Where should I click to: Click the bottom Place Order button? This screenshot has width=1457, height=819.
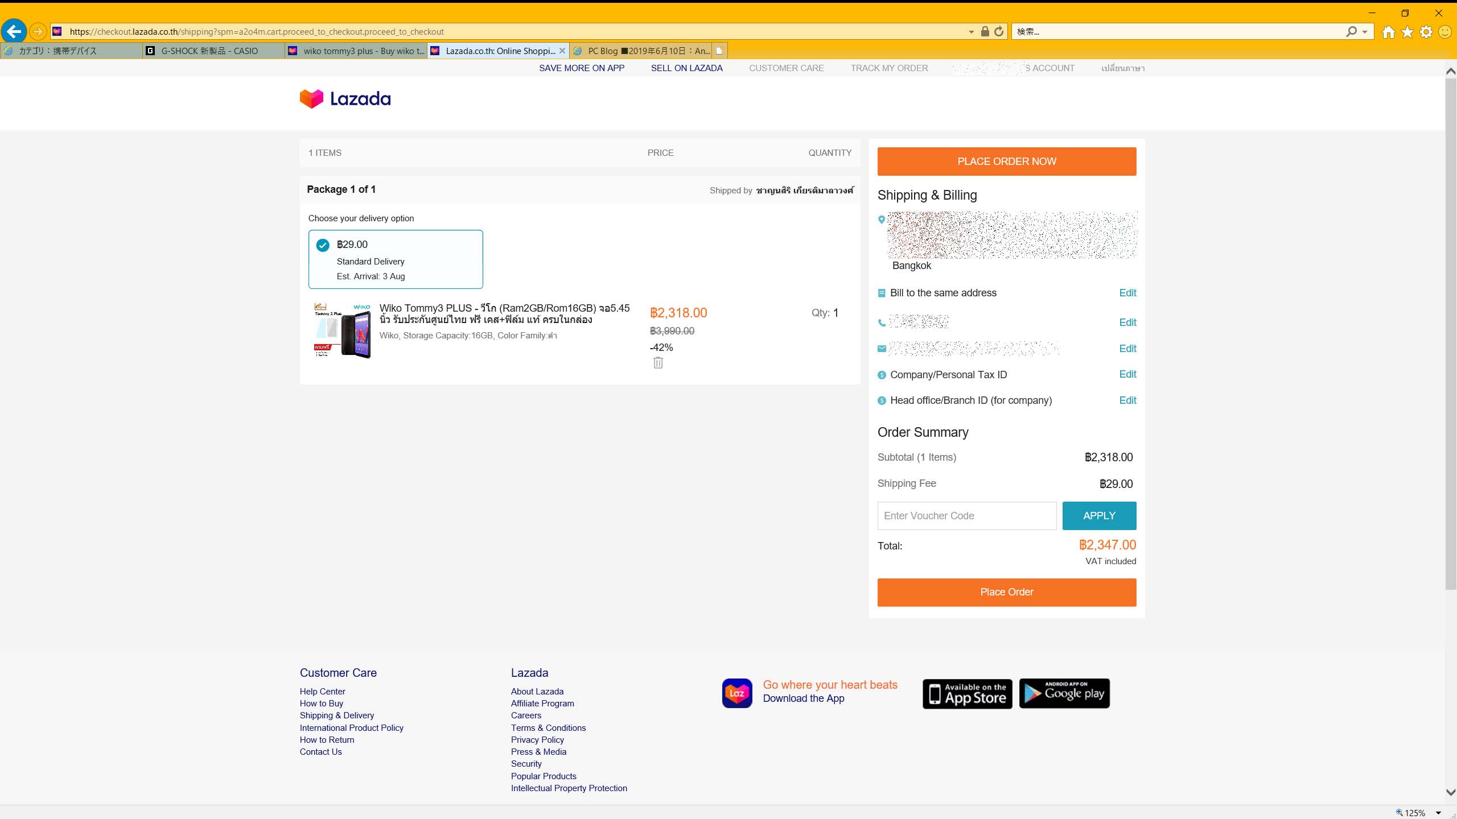pos(1006,592)
